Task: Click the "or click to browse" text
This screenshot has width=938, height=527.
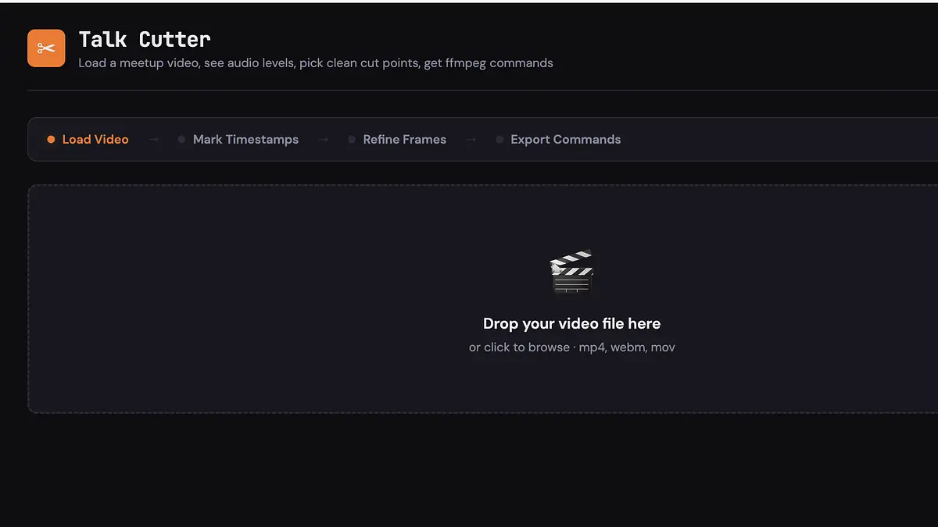Action: (x=519, y=347)
